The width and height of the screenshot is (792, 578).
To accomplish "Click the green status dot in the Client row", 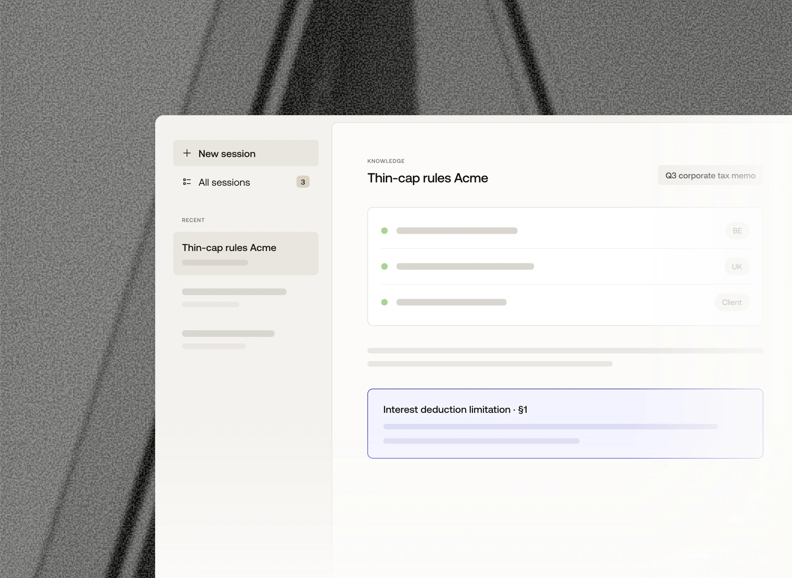I will [384, 302].
